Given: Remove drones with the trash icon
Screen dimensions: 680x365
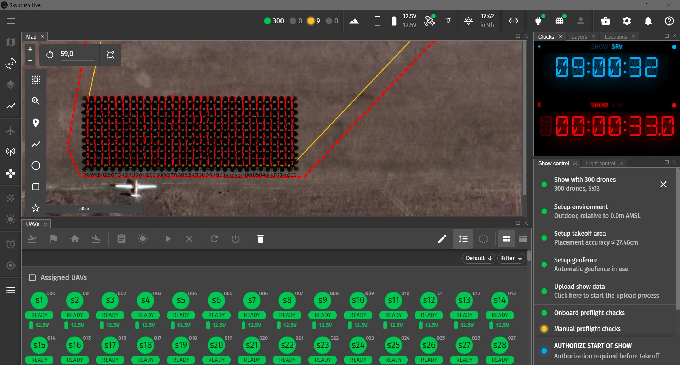Looking at the screenshot, I should click(x=260, y=239).
